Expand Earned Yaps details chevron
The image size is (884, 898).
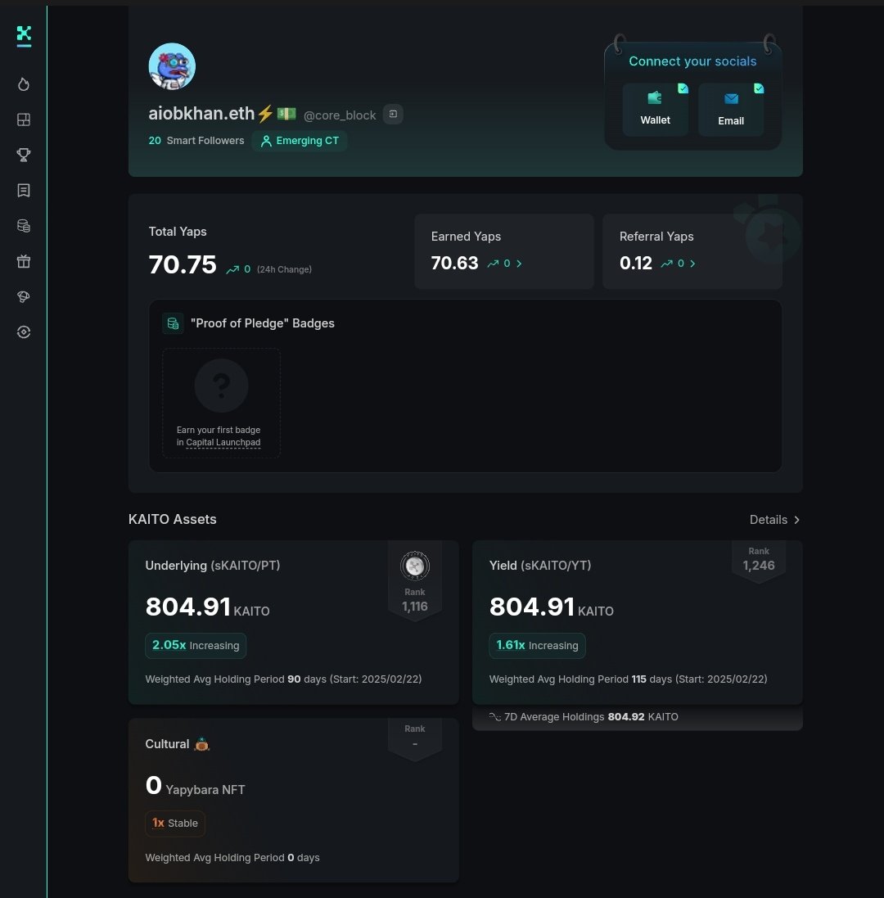point(519,264)
